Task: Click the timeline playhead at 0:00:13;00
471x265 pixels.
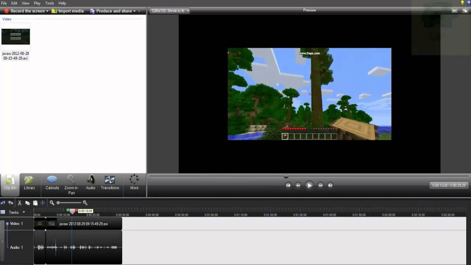Action: coord(72,211)
